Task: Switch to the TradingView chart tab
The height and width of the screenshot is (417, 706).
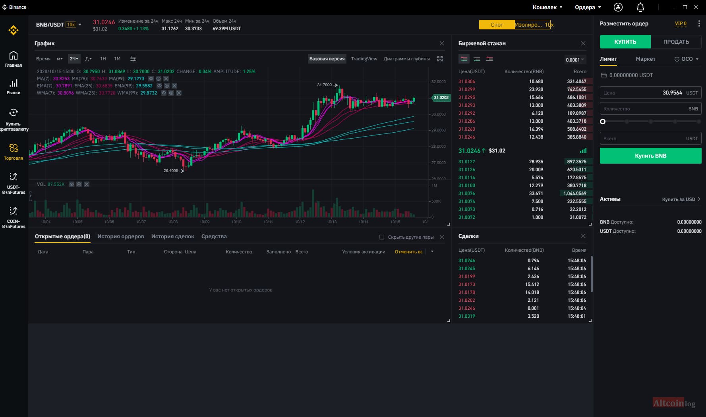Action: 364,59
